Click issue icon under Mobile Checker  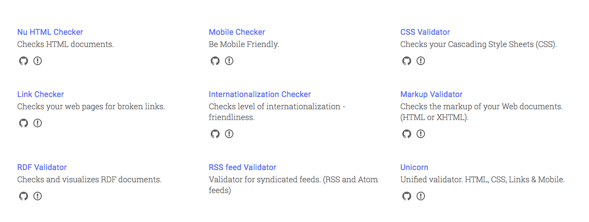pyautogui.click(x=229, y=61)
